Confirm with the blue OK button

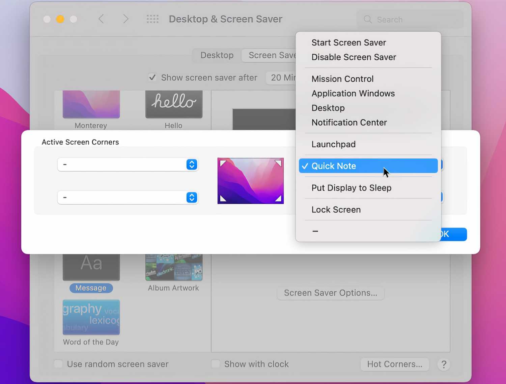point(454,234)
